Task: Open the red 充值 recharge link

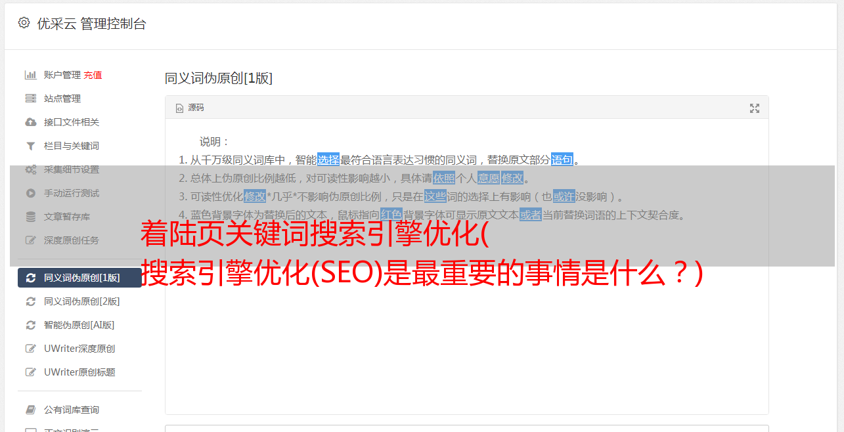Action: [x=93, y=75]
